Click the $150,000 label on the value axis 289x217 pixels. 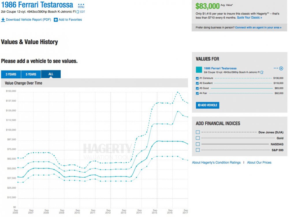[11, 91]
